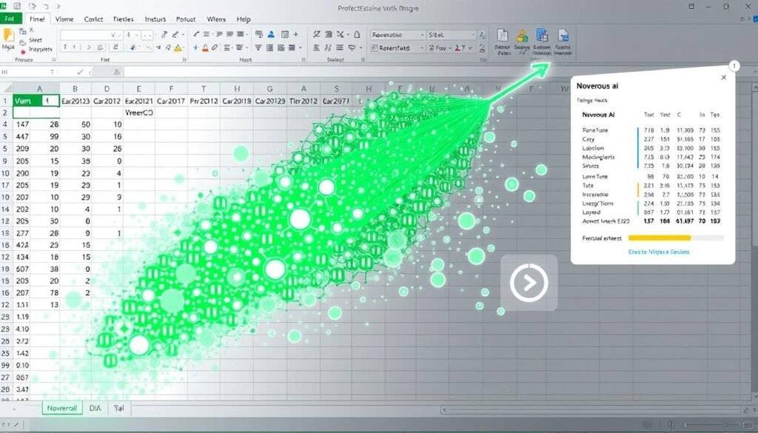Toggle the T format button below font box
Screen dimensions: 758x433
click(x=65, y=47)
